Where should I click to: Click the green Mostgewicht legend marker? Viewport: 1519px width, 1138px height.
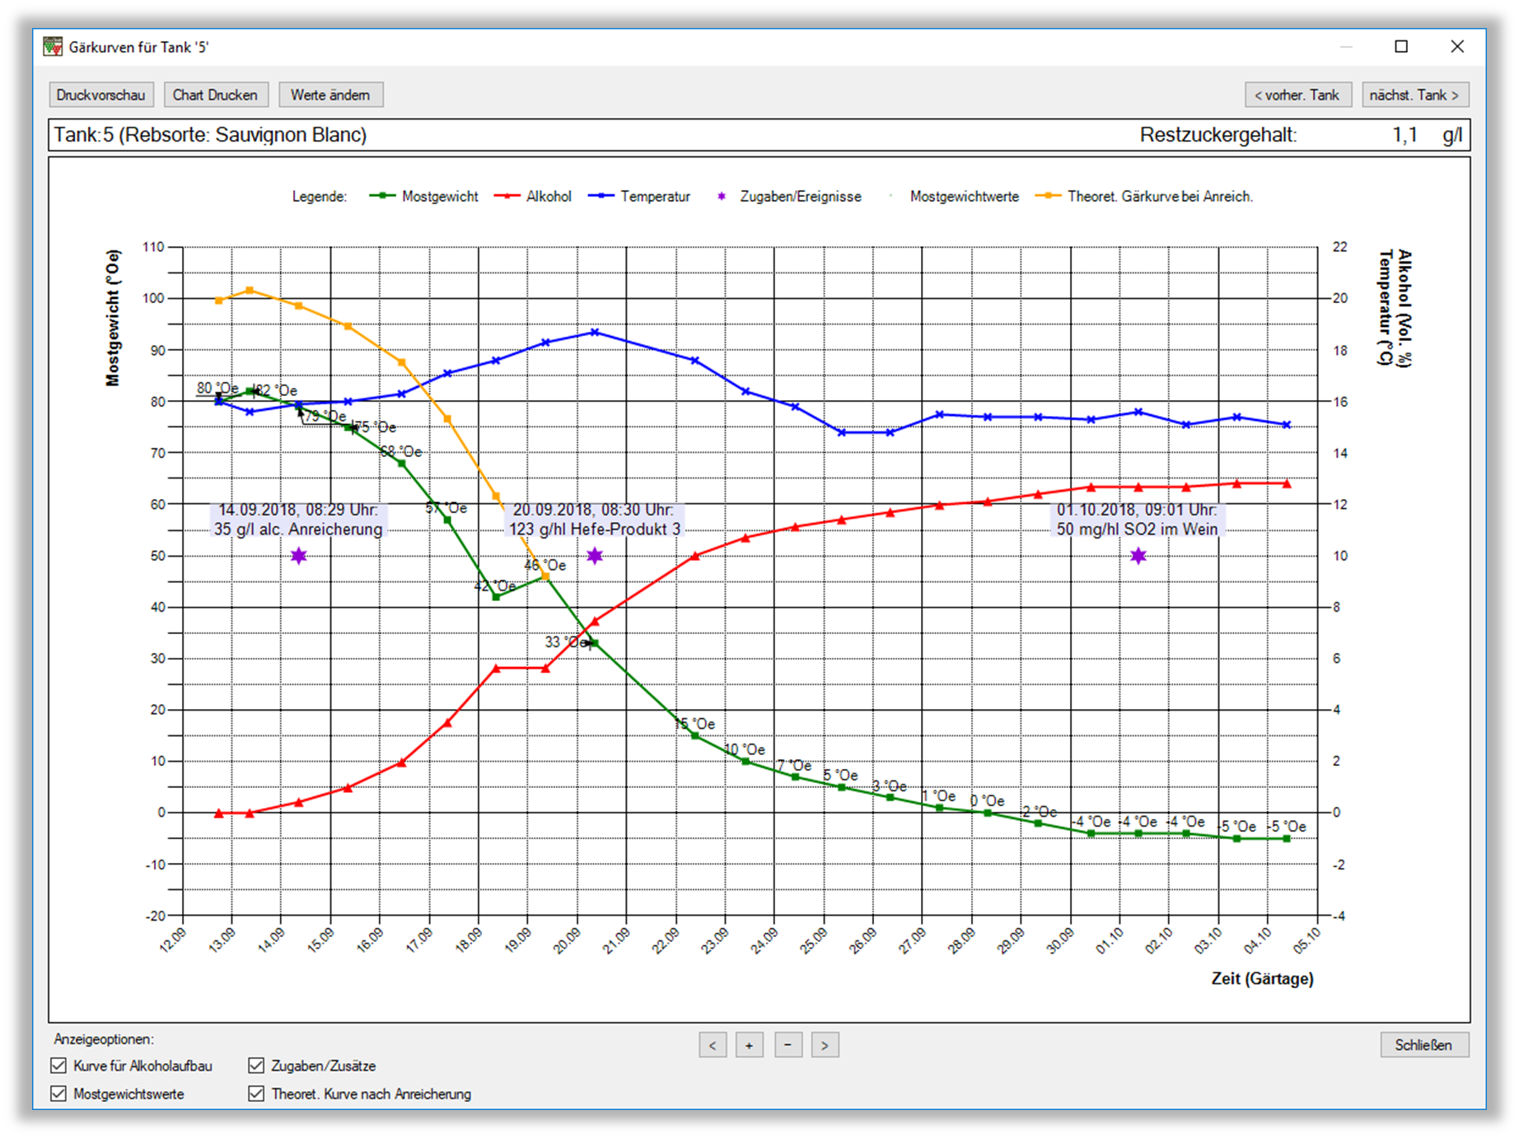pos(382,196)
